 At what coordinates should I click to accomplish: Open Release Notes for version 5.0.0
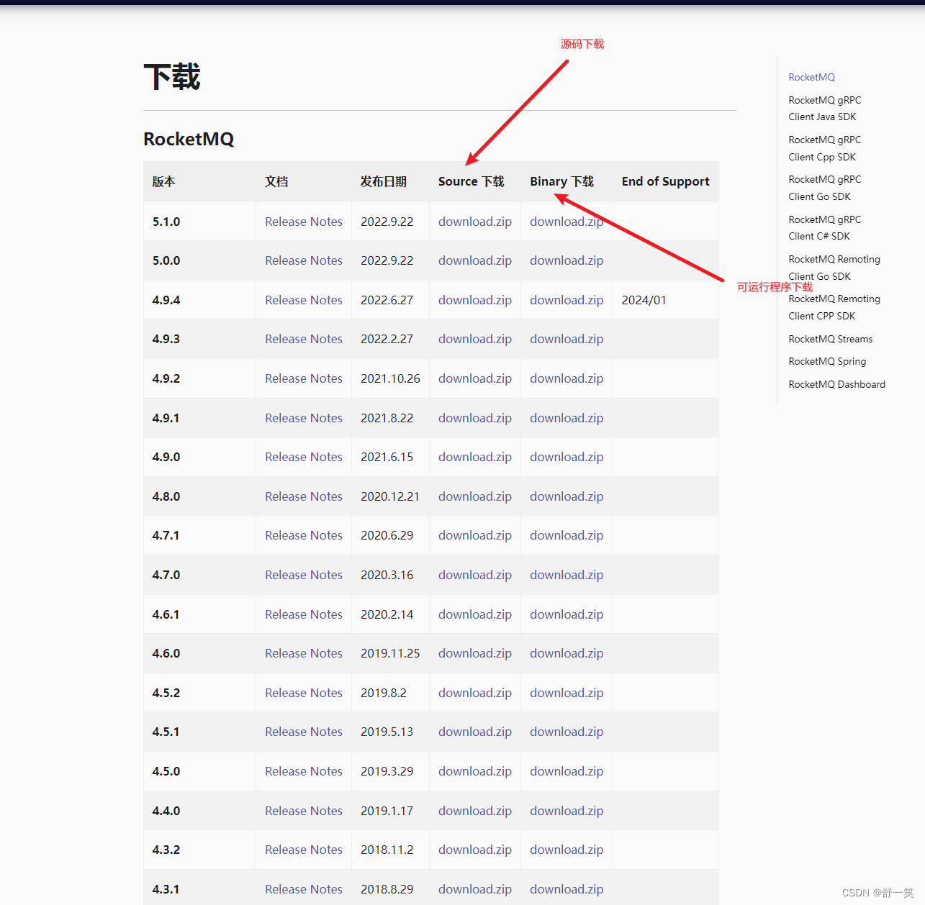coord(303,260)
